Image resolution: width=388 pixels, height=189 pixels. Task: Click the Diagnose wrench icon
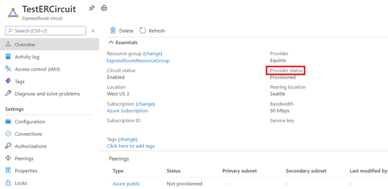coord(8,94)
